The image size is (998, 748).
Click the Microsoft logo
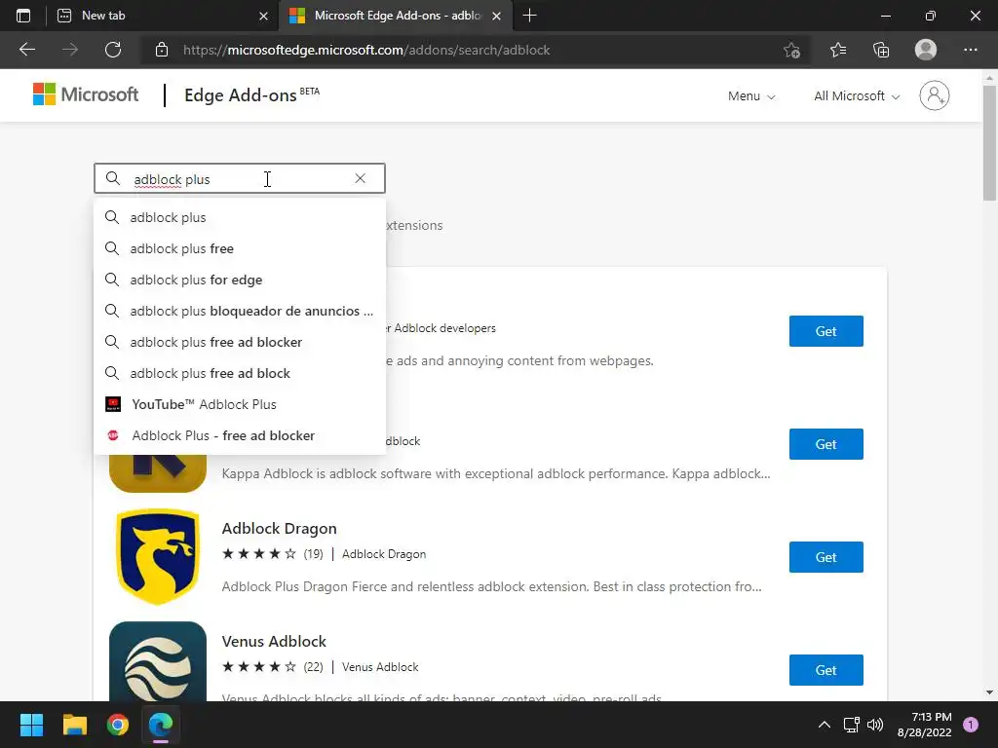(86, 94)
